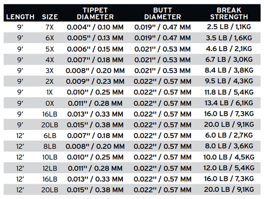
Task: Click tippet diameter 0.004" / 0.10 MM
Action: tap(95, 27)
